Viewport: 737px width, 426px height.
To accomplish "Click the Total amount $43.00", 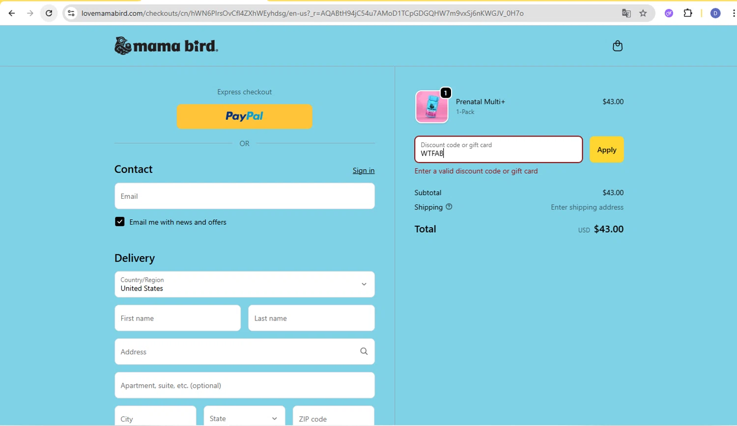I will click(x=609, y=229).
